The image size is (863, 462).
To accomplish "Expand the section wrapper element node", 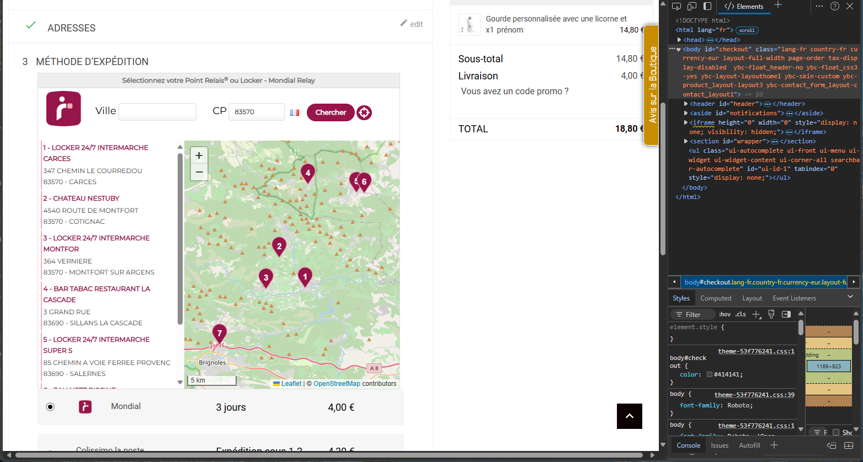I will pos(686,141).
